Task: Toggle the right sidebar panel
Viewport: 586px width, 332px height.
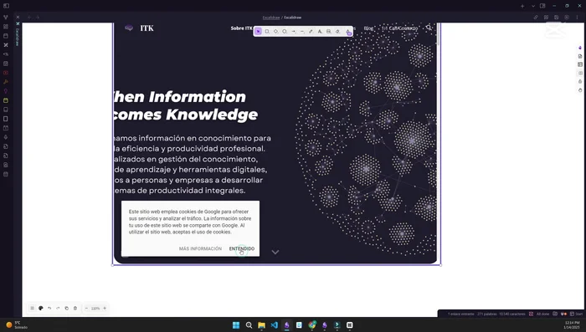Action: 542,6
